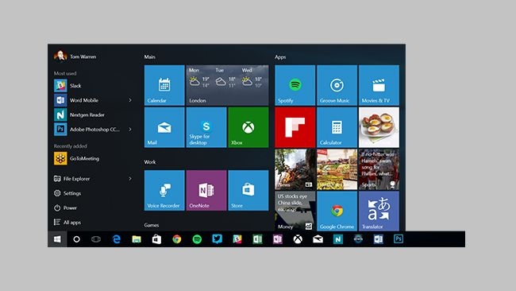Click the Games group heading
Viewport: 516px width, 291px height.
152,225
